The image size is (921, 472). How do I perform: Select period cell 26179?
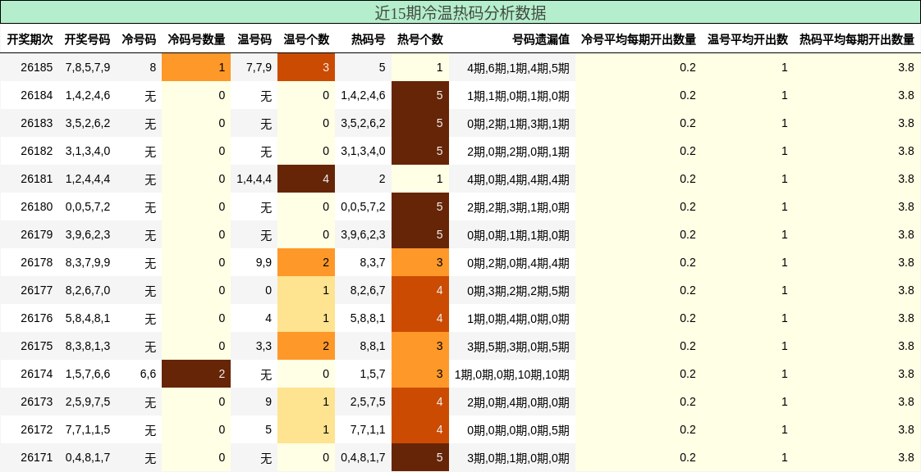pos(36,234)
